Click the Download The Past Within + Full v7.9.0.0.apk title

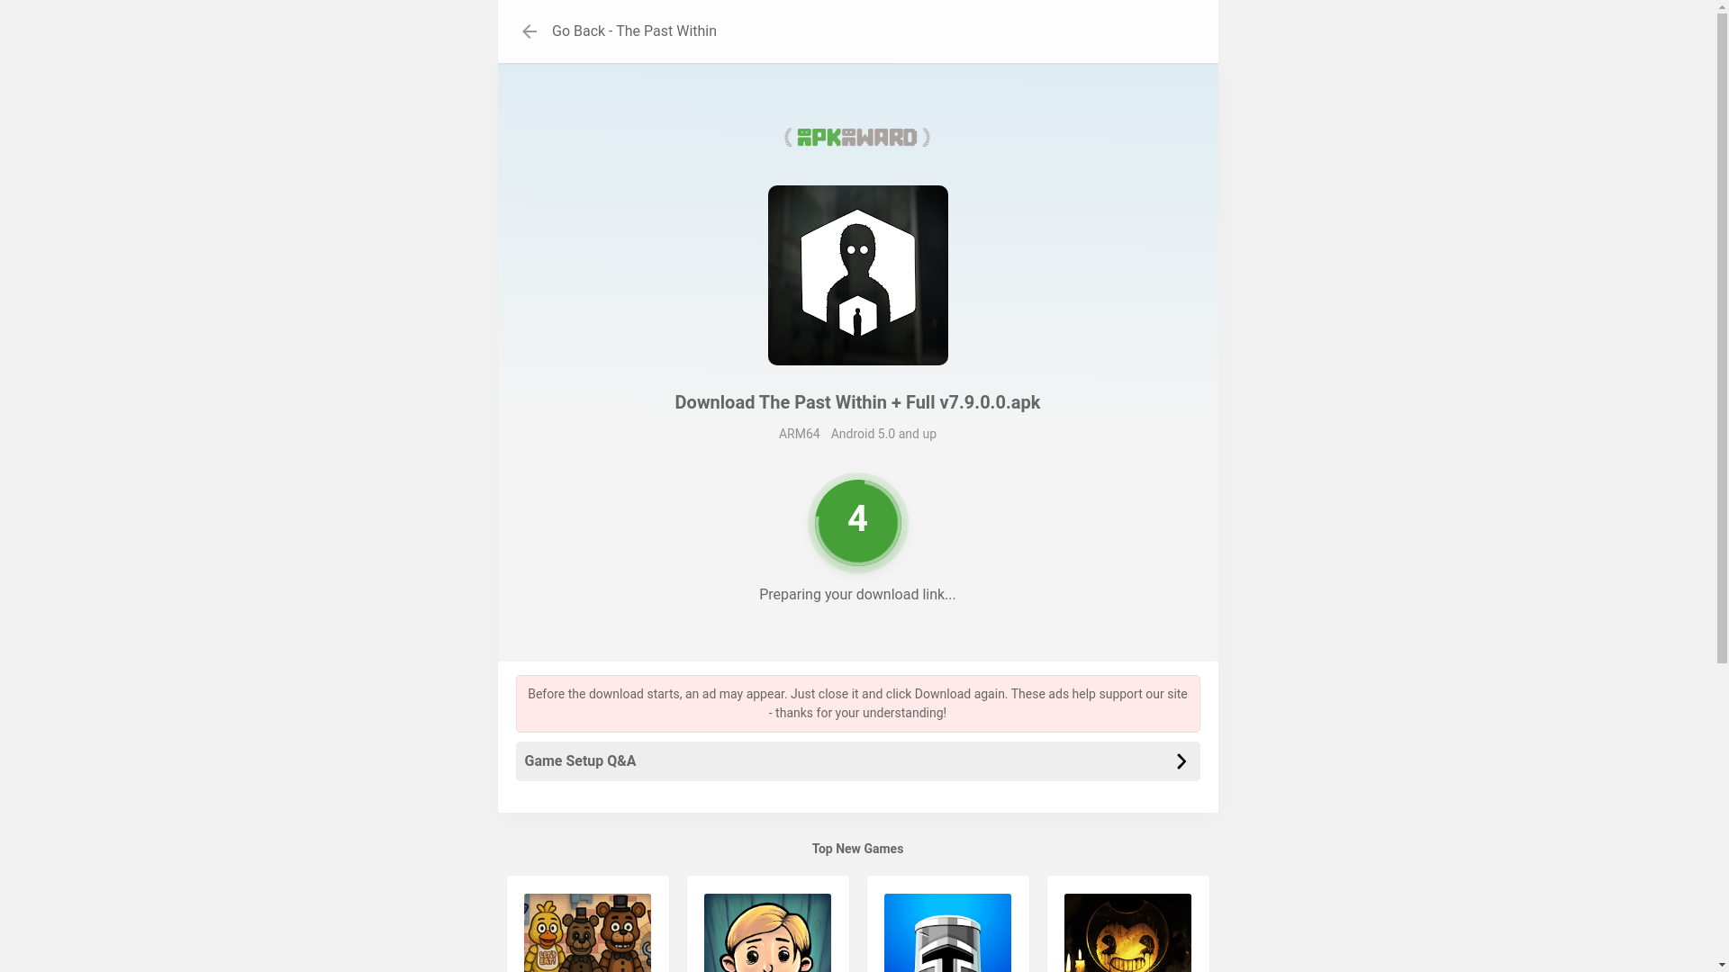857,402
